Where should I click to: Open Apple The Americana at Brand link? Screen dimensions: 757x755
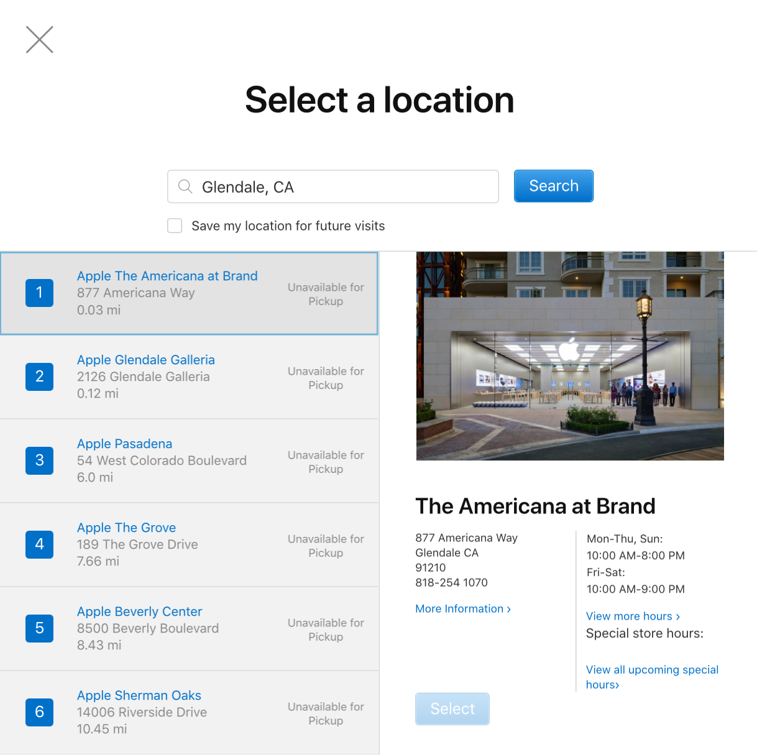coord(167,276)
